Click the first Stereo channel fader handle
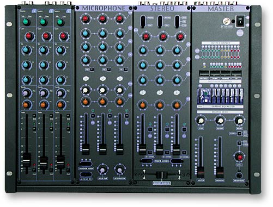273x207 pixels. click(x=143, y=149)
